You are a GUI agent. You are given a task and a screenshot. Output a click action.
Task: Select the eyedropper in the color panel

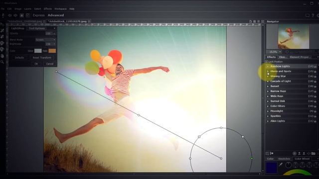tap(281, 165)
